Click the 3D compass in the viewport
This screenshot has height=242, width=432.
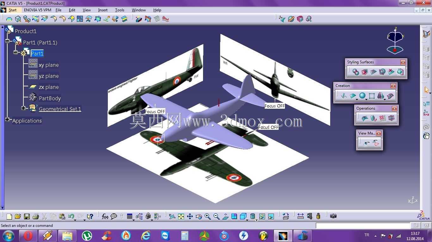pyautogui.click(x=395, y=40)
